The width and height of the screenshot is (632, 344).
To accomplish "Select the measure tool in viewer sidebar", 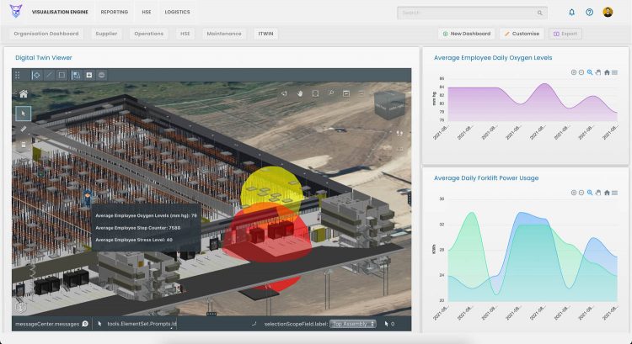I will pos(24,129).
